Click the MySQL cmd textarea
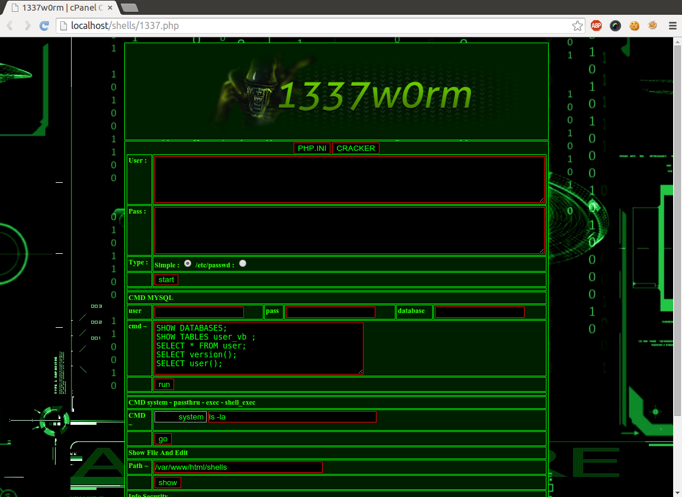The image size is (682, 497). point(259,348)
